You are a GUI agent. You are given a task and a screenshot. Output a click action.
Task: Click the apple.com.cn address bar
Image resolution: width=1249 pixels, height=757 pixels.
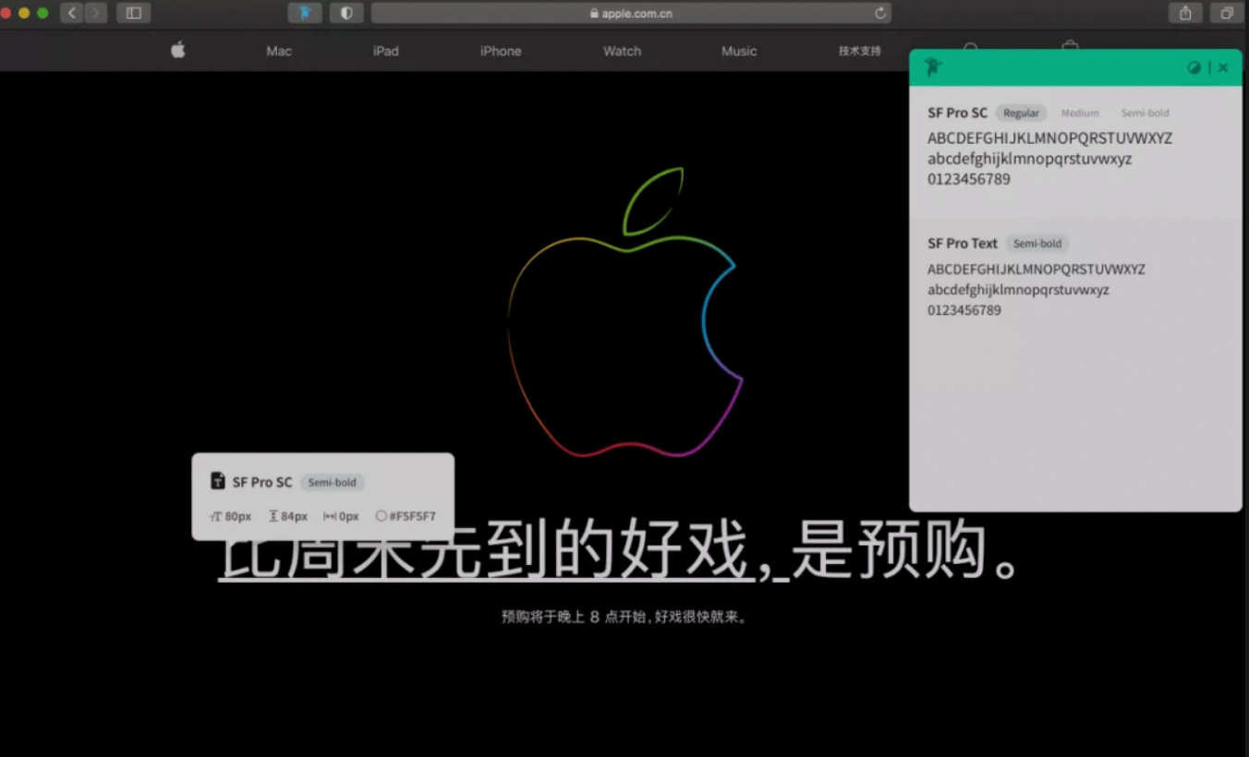(x=631, y=13)
